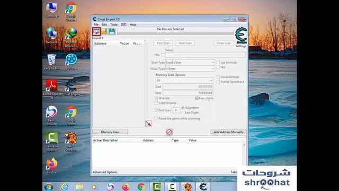The height and width of the screenshot is (191, 339).
Task: Open the Windows Start menu orb
Action: pos(48,187)
